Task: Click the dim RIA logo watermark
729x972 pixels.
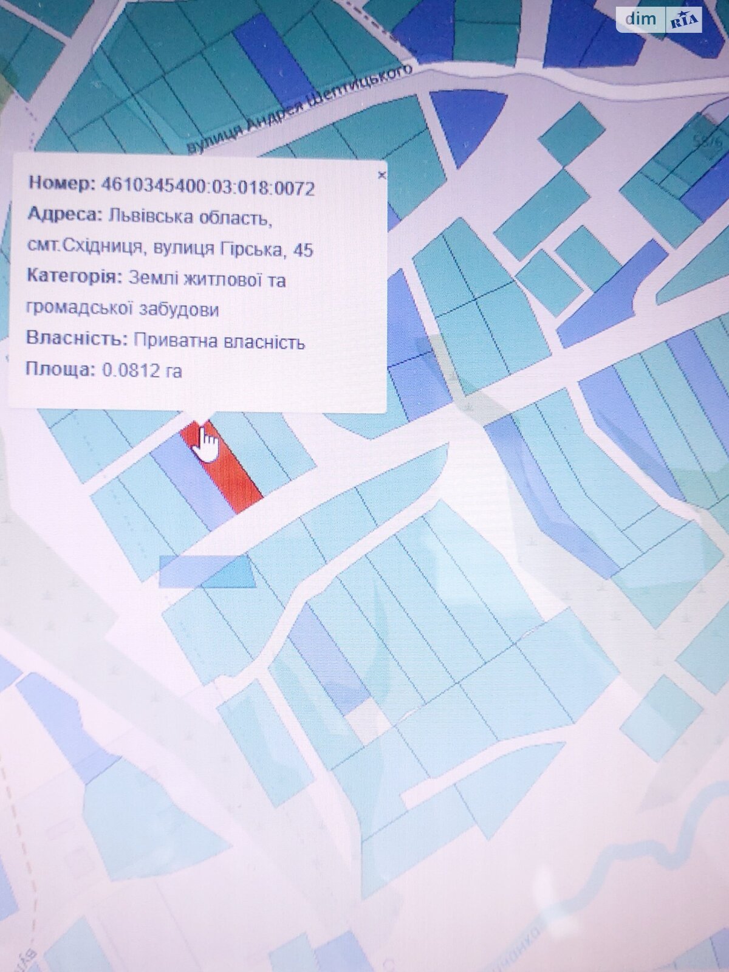Action: 659,19
